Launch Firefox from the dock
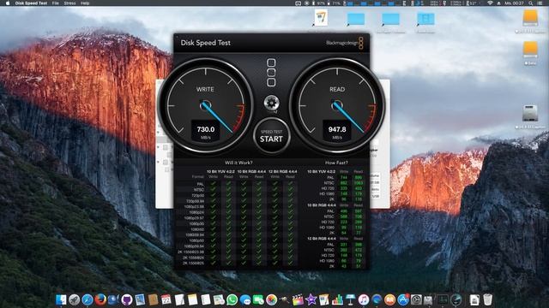 [100, 299]
